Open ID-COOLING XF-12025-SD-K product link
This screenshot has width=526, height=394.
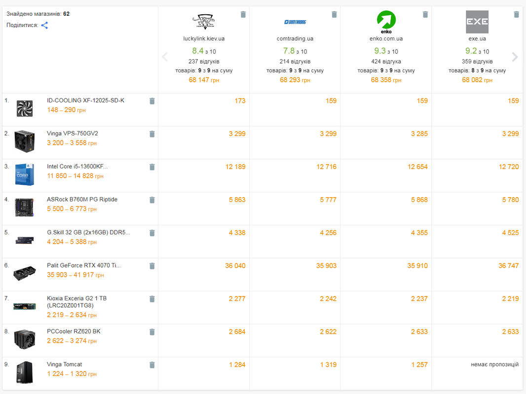(85, 100)
